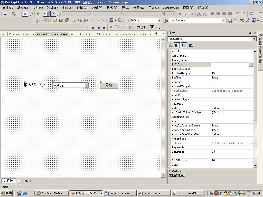Click the Paste clipboard icon
The height and width of the screenshot is (197, 263).
pyautogui.click(x=86, y=21)
